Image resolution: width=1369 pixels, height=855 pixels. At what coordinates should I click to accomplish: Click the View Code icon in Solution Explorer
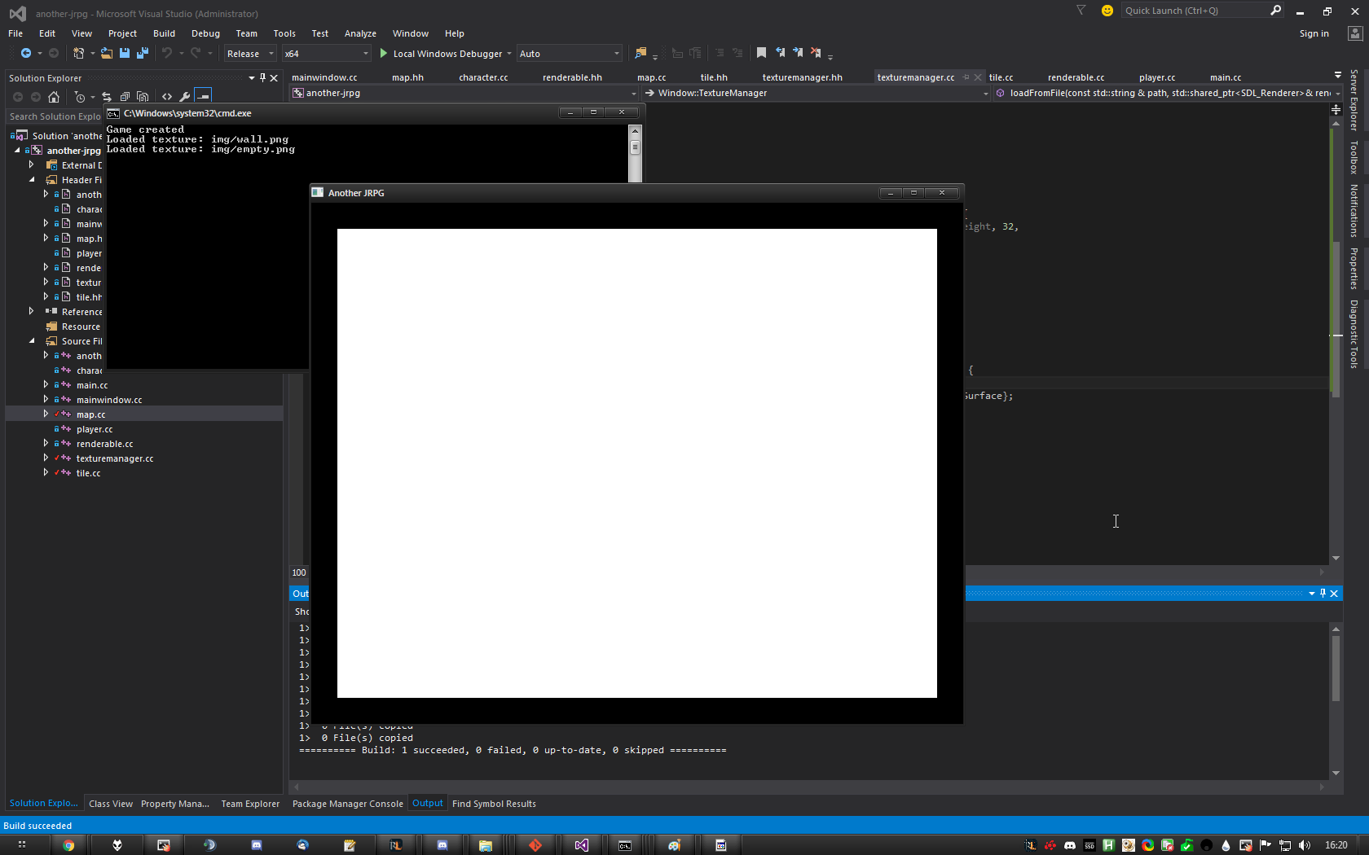point(167,97)
